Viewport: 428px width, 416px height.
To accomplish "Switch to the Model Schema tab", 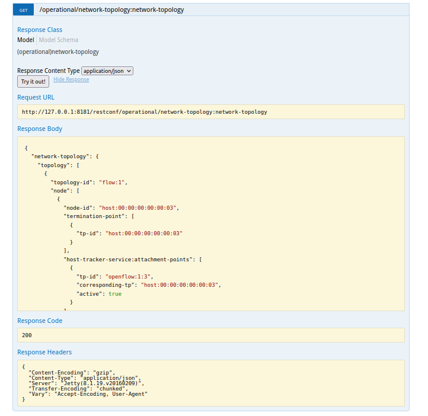I will click(59, 40).
